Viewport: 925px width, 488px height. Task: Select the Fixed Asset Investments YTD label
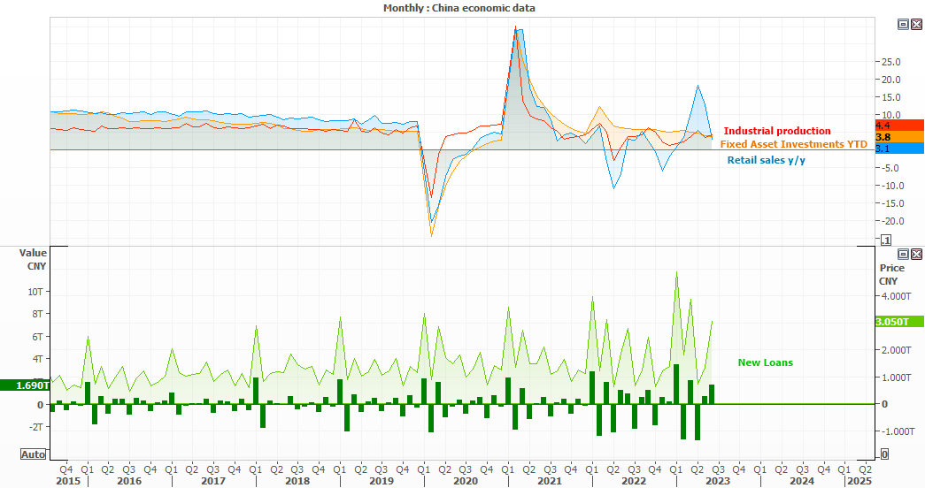pyautogui.click(x=793, y=144)
